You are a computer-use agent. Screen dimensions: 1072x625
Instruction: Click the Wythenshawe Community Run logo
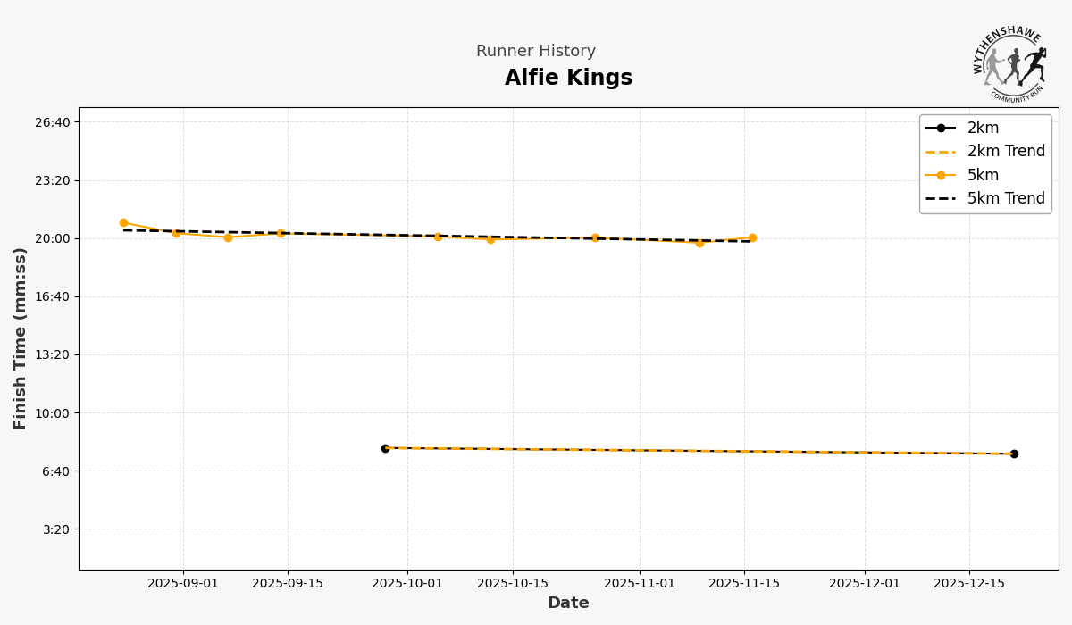point(1011,62)
